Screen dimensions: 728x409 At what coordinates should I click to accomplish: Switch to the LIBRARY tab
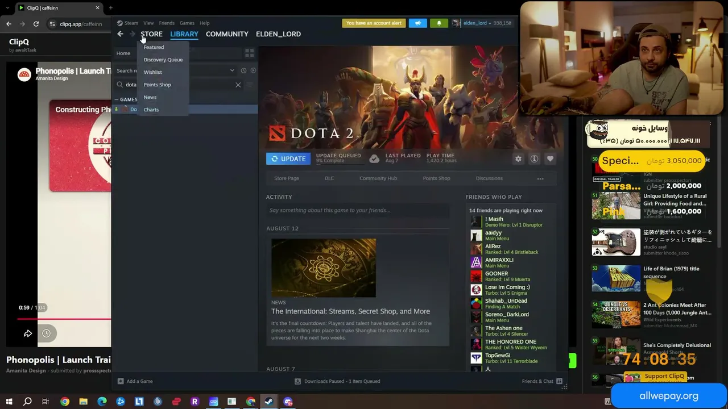184,34
